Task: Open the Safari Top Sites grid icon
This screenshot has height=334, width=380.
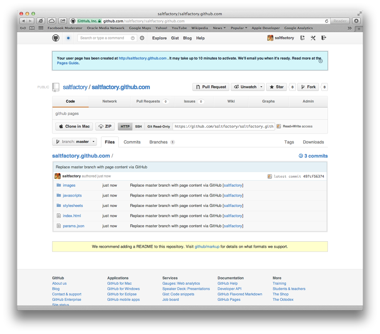Action: pos(41,28)
